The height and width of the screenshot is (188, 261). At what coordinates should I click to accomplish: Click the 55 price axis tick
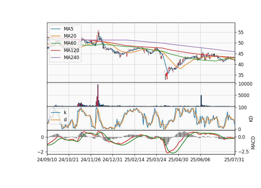click(x=240, y=32)
